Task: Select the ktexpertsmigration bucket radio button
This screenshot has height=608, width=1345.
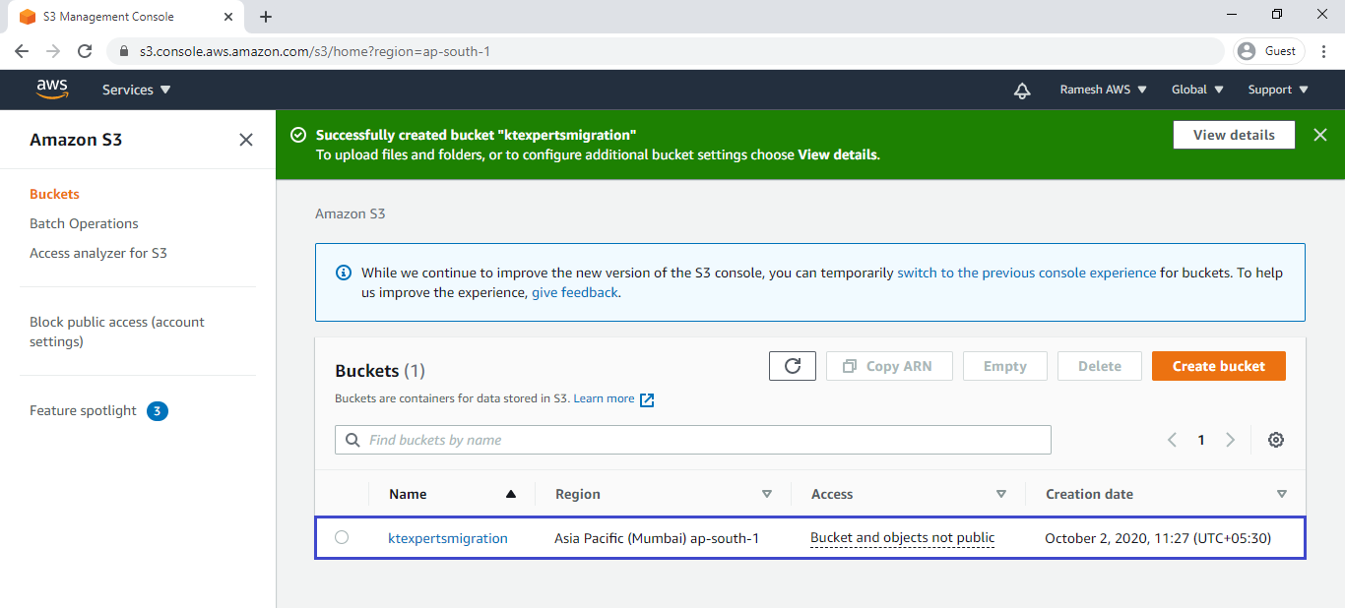Action: click(342, 537)
